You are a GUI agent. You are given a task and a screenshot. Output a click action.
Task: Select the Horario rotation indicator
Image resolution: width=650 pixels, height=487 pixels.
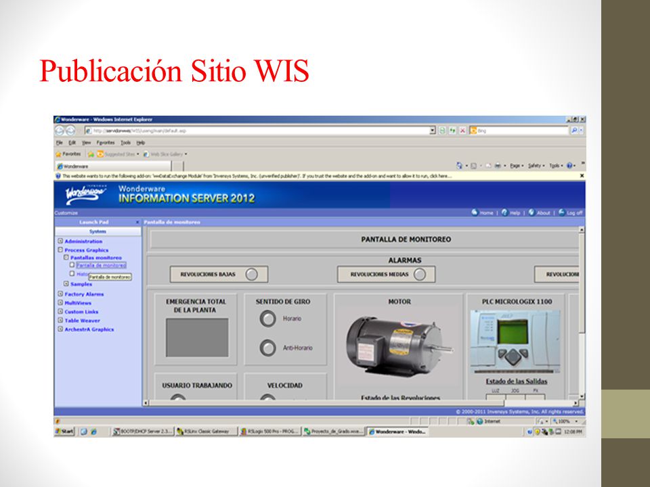(267, 319)
